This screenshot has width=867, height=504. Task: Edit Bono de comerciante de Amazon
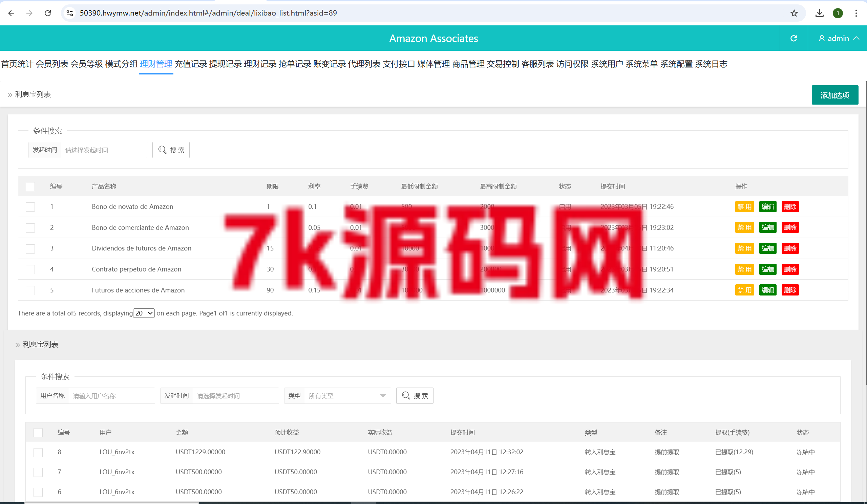[x=767, y=227]
